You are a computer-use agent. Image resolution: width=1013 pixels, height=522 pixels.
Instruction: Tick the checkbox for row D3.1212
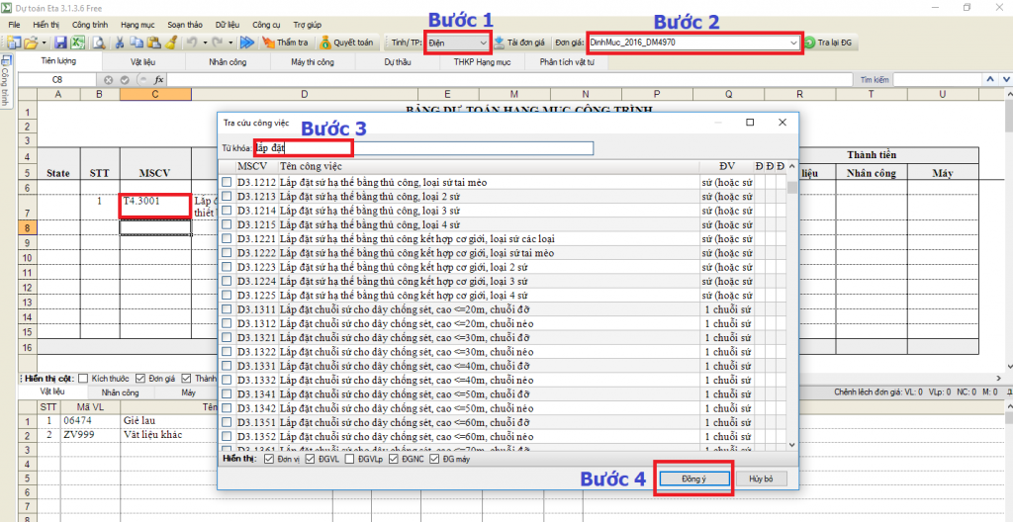[x=228, y=182]
